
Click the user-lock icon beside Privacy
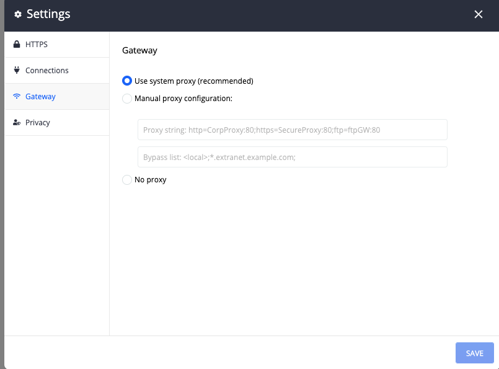pyautogui.click(x=17, y=123)
